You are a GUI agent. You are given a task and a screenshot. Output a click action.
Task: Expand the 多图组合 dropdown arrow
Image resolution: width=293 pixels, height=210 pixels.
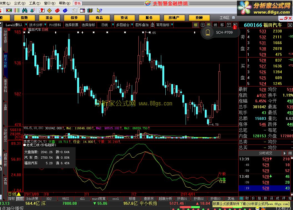pyautogui.click(x=132, y=25)
